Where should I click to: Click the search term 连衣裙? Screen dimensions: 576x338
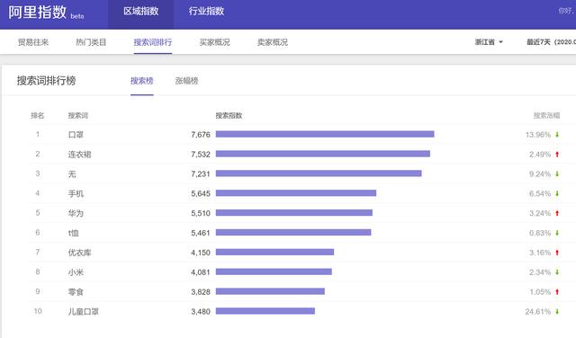point(79,155)
